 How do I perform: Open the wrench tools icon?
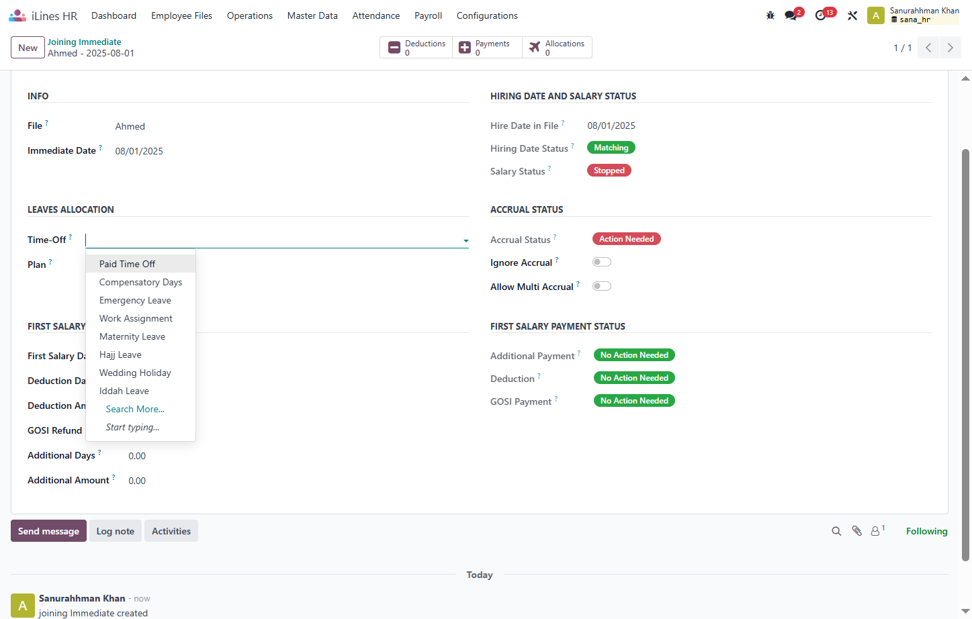[x=852, y=15]
